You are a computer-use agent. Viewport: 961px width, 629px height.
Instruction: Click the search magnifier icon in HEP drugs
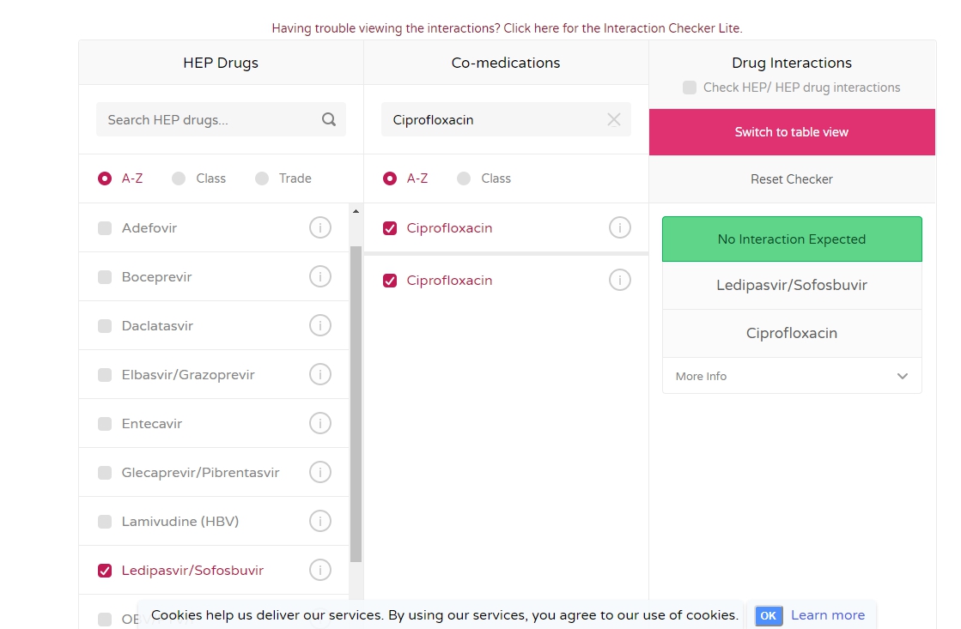329,120
